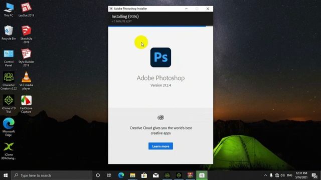Open iClone from the taskbar
The image size is (321, 180).
point(179,175)
